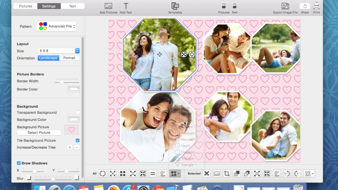338x190 pixels.
Task: Uncheck Tile Background Picture
Action: 78,140
